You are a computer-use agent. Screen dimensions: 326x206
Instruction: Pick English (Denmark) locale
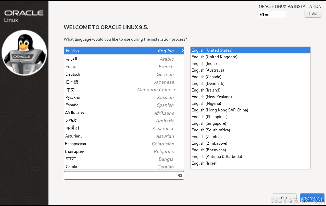point(250,83)
